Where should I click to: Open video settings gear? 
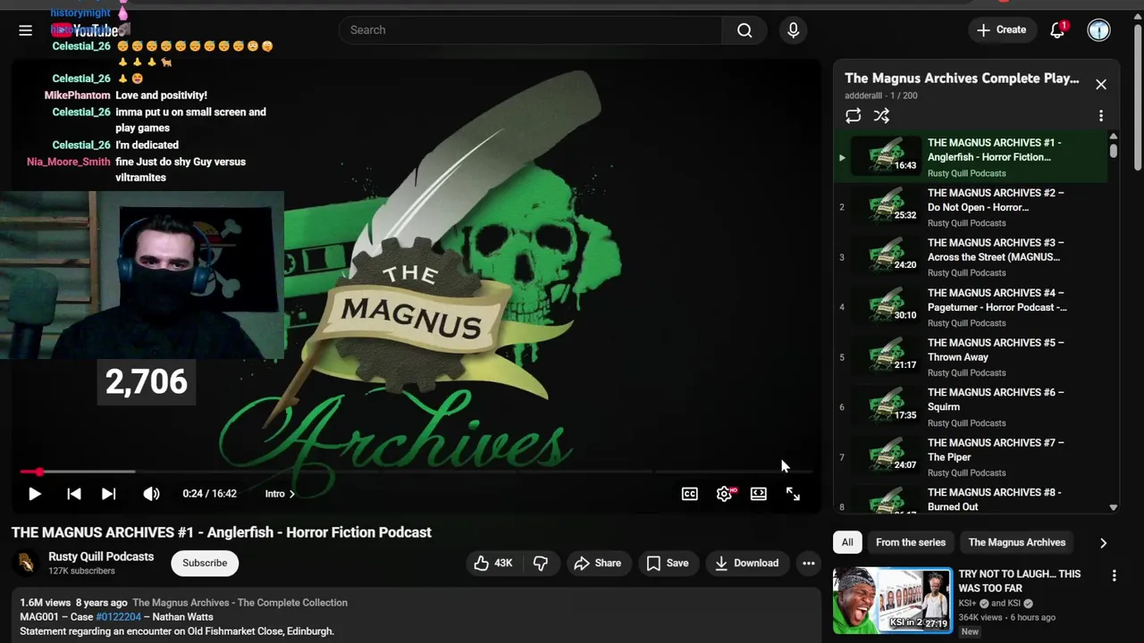[x=724, y=494]
